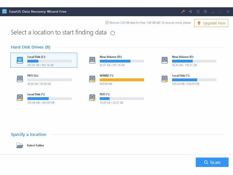233x175 pixels.
Task: Select the 964.00 MB Local Disk icon
Action: (x=20, y=98)
